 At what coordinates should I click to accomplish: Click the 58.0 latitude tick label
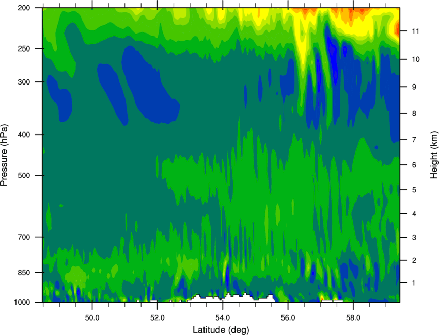tap(353, 318)
